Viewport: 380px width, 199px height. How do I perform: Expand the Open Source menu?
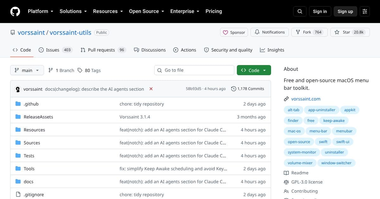click(147, 11)
